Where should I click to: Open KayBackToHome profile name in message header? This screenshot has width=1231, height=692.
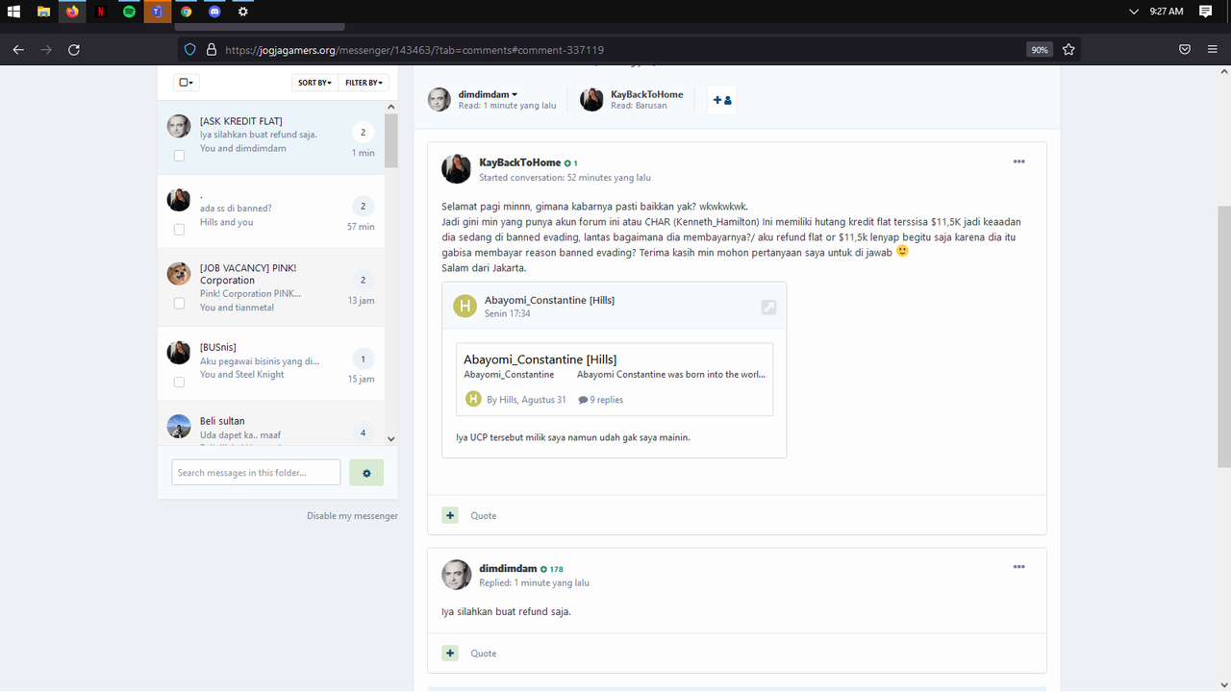(x=519, y=163)
